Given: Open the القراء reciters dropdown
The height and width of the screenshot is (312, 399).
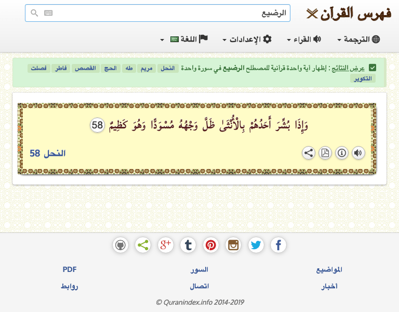Looking at the screenshot, I should (304, 39).
